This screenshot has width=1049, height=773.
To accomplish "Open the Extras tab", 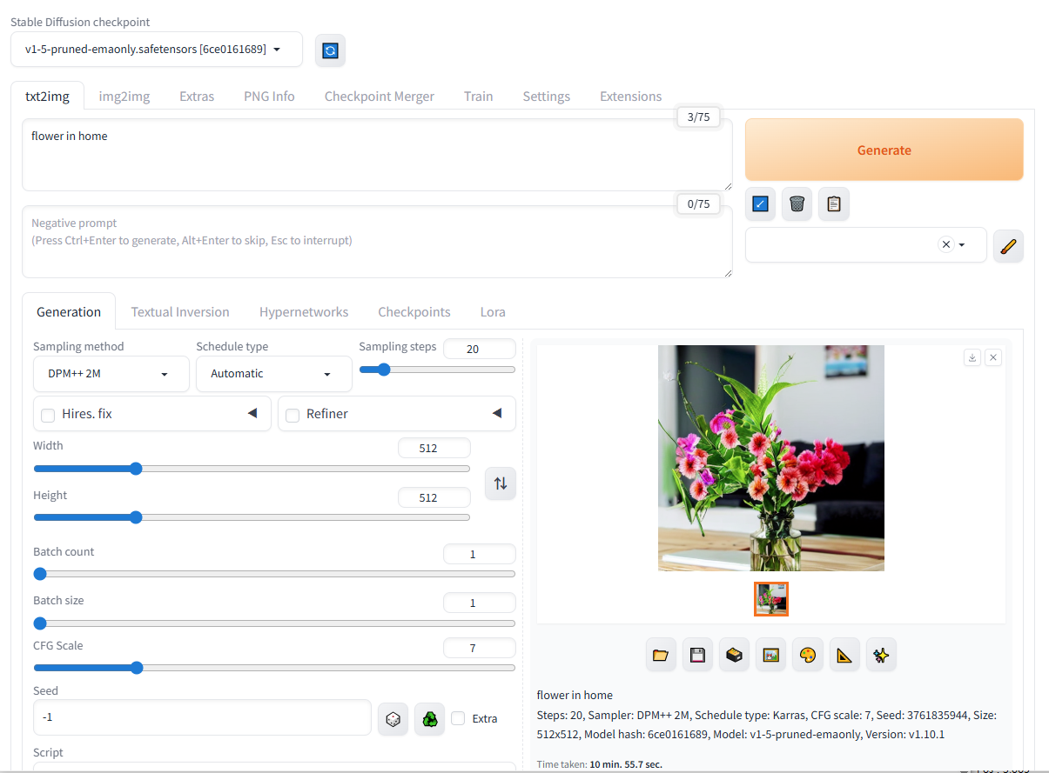I will pyautogui.click(x=197, y=97).
